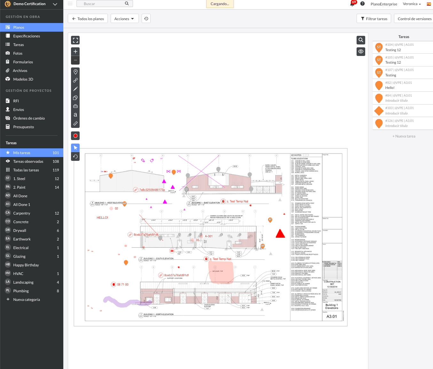Open Modelos 3D in sidebar

click(32, 79)
